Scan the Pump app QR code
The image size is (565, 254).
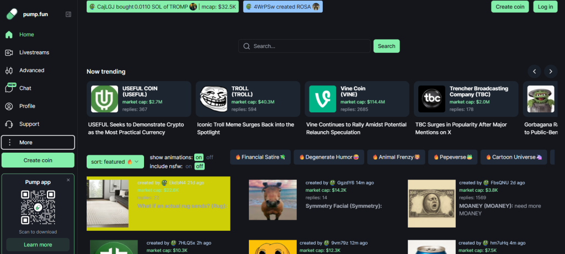[38, 208]
